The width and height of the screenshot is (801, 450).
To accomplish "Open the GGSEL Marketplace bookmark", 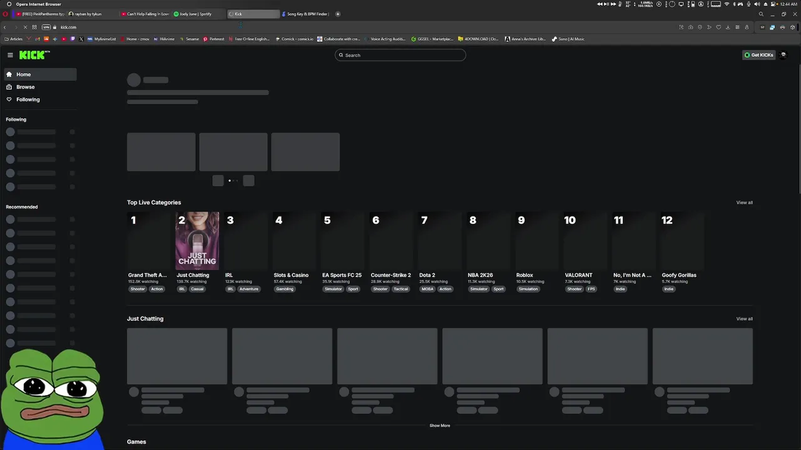I will click(x=432, y=39).
